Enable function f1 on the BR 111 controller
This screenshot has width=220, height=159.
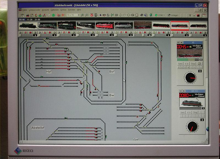[182, 116]
